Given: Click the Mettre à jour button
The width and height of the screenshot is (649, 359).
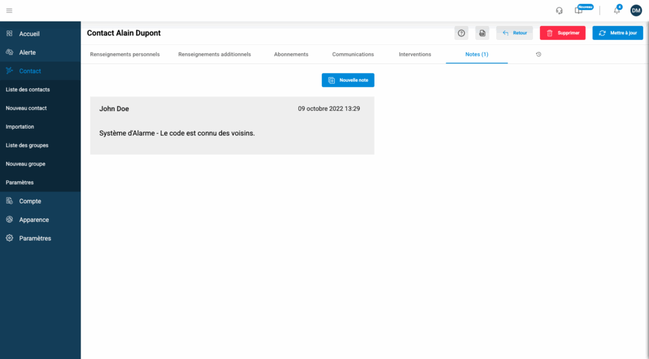Looking at the screenshot, I should (x=617, y=33).
